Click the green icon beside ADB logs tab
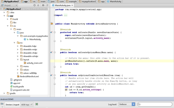This screenshot has height=108, width=174. 37,104
